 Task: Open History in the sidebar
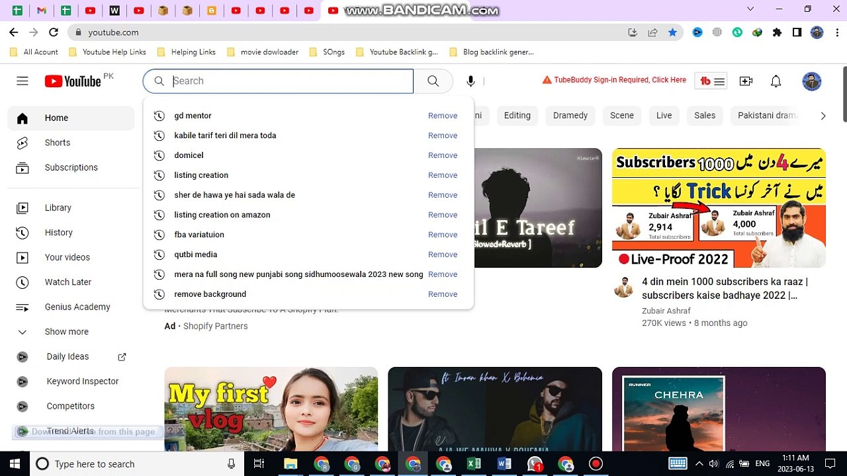71,232
